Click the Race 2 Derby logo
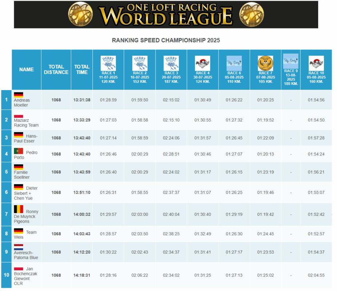The image size is (337, 291). click(x=140, y=63)
